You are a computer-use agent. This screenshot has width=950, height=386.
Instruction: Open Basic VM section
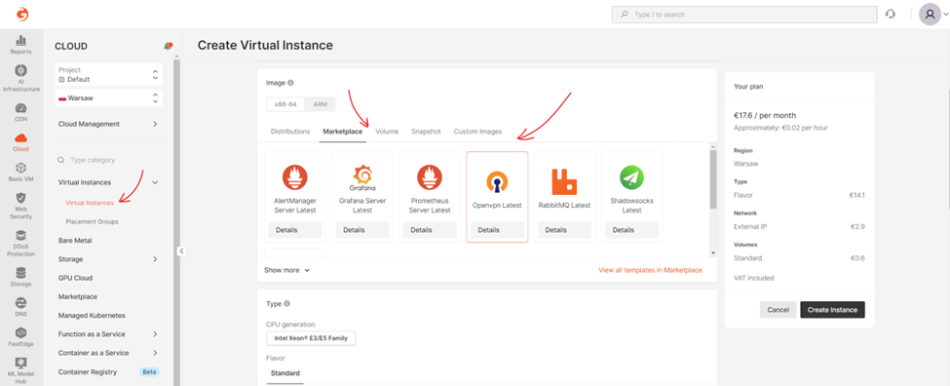coord(21,172)
